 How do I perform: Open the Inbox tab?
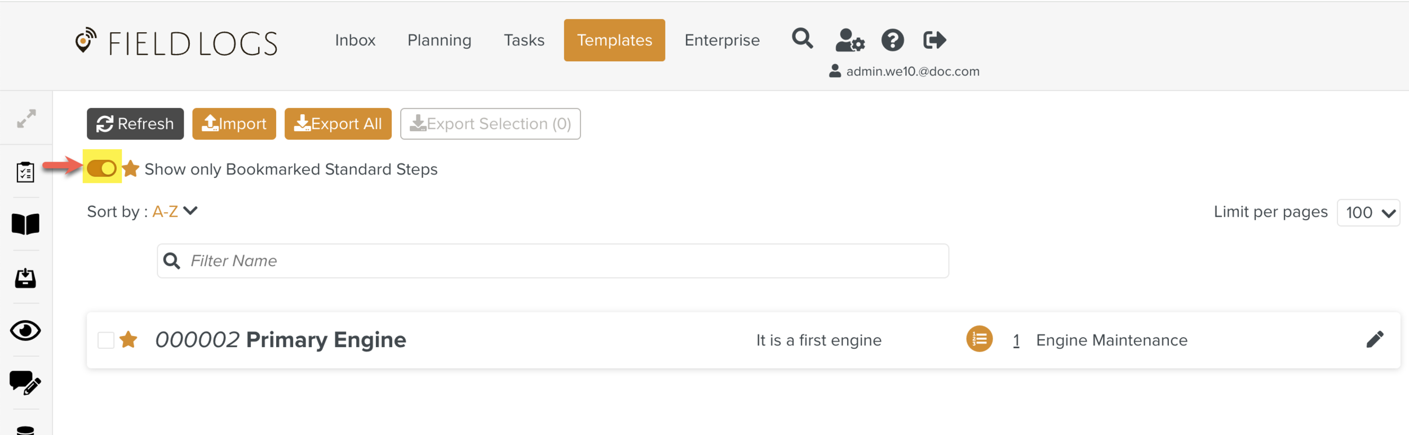[355, 41]
